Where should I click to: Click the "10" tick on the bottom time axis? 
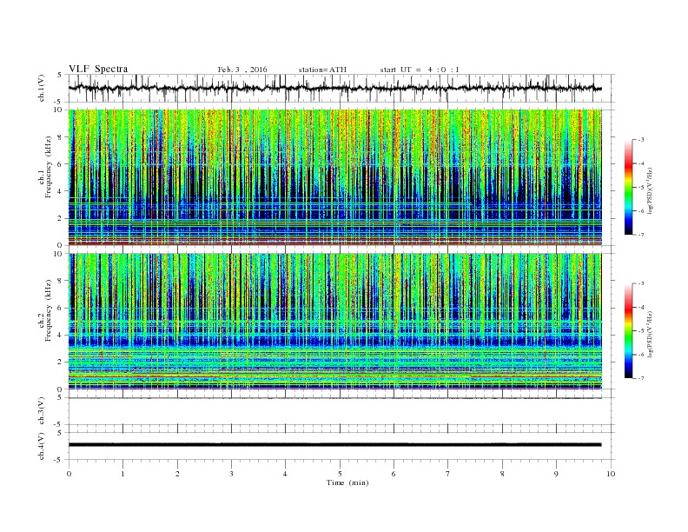pyautogui.click(x=611, y=474)
